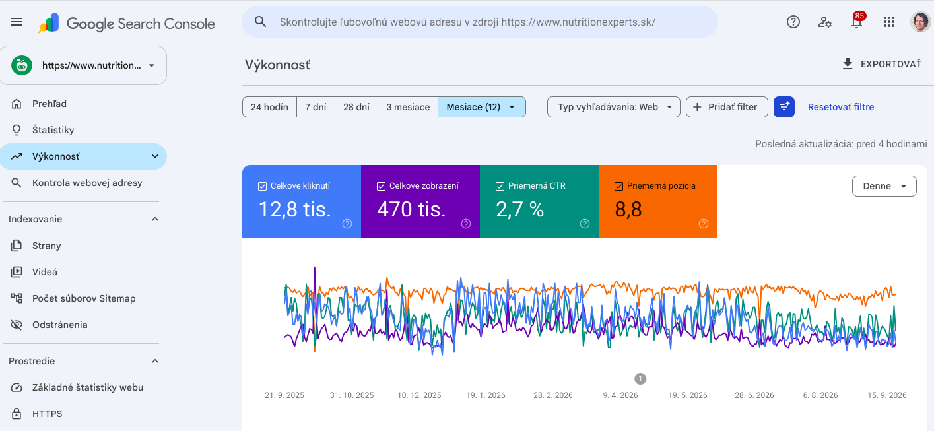Click the Výkonnosť page heading
This screenshot has height=431, width=934.
[277, 65]
